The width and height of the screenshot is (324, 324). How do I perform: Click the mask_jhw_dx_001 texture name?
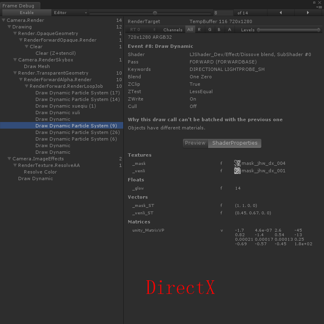click(x=263, y=171)
